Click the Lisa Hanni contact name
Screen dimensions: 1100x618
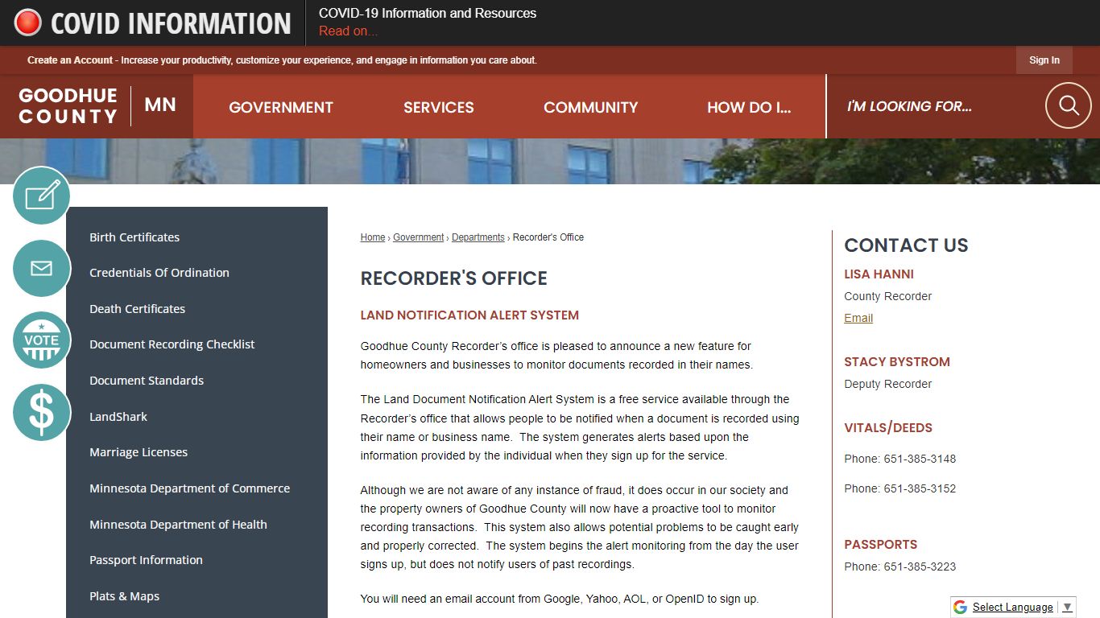[879, 274]
